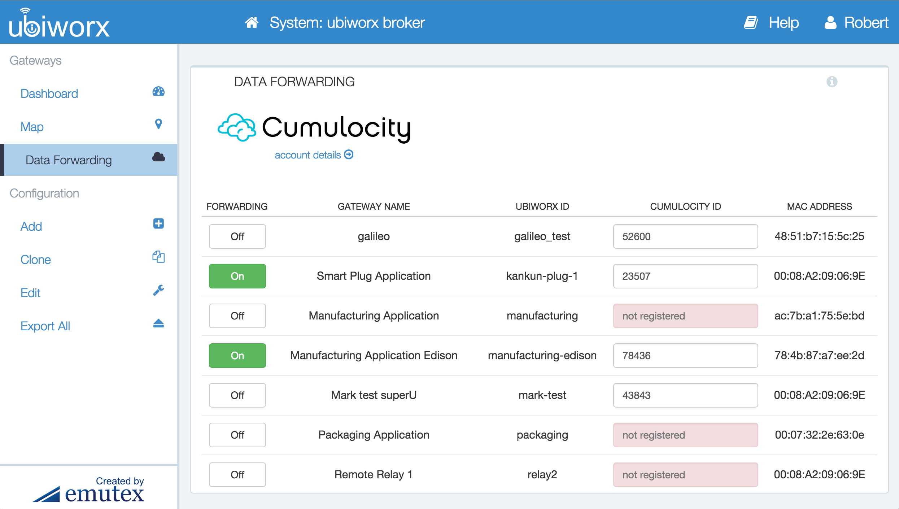
Task: Click gateway name Manufacturing Application Edison
Action: coord(374,355)
